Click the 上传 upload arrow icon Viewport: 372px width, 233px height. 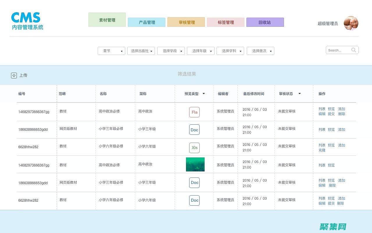click(x=14, y=75)
